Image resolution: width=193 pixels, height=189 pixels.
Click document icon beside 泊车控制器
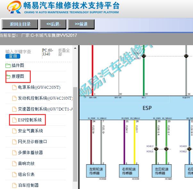click(x=14, y=185)
